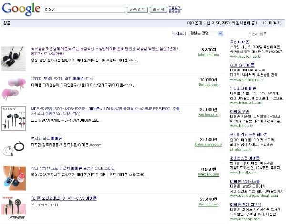
Task: Open the sponsored ad for www.interpark.com
Action: click(x=243, y=88)
